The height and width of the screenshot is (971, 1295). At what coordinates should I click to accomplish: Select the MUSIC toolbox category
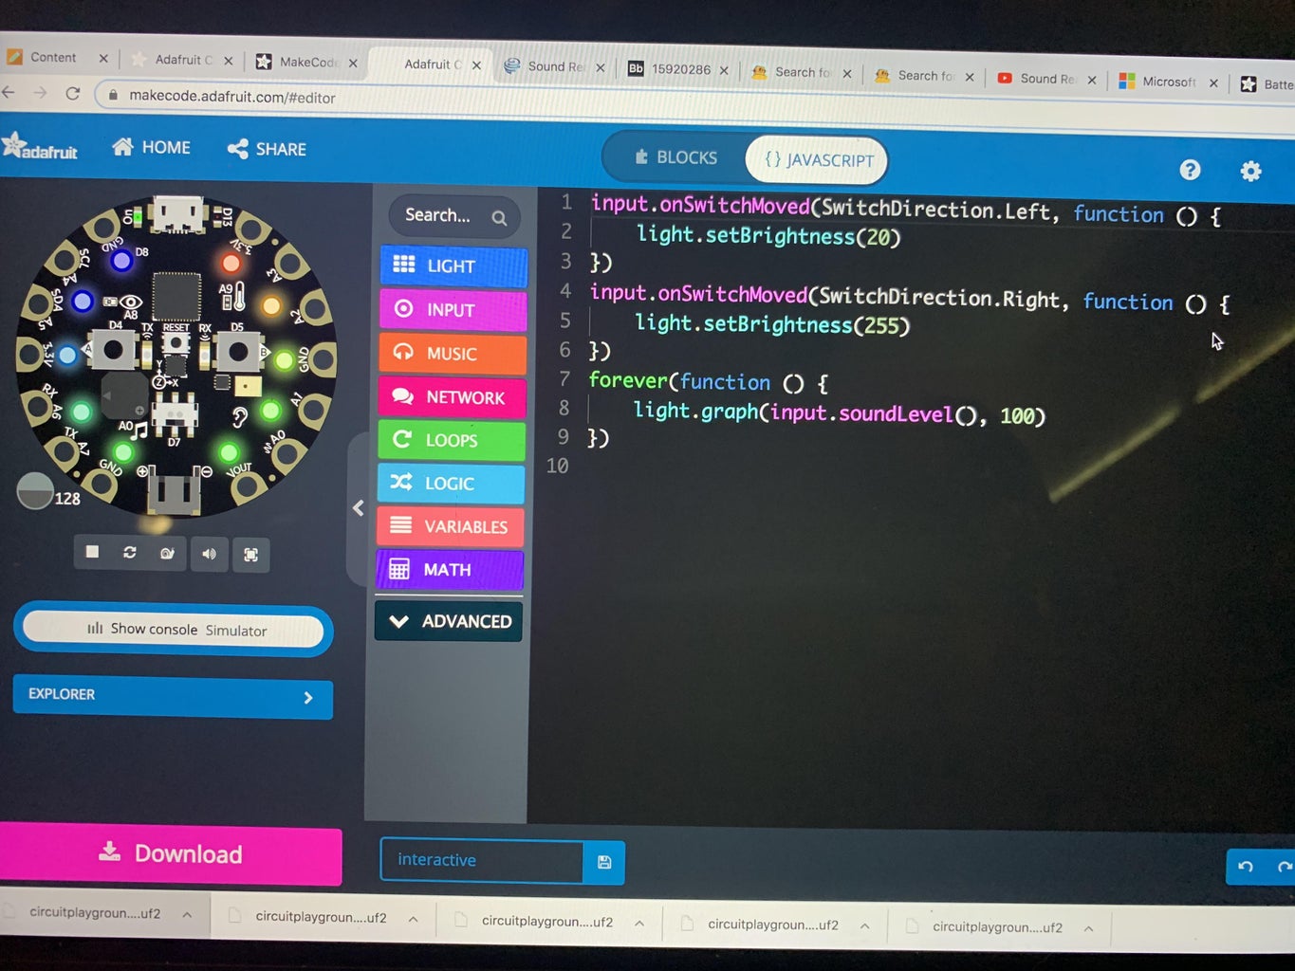(453, 353)
